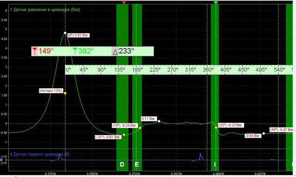Select the green phase band labeled E
The image size is (296, 177).
click(137, 87)
